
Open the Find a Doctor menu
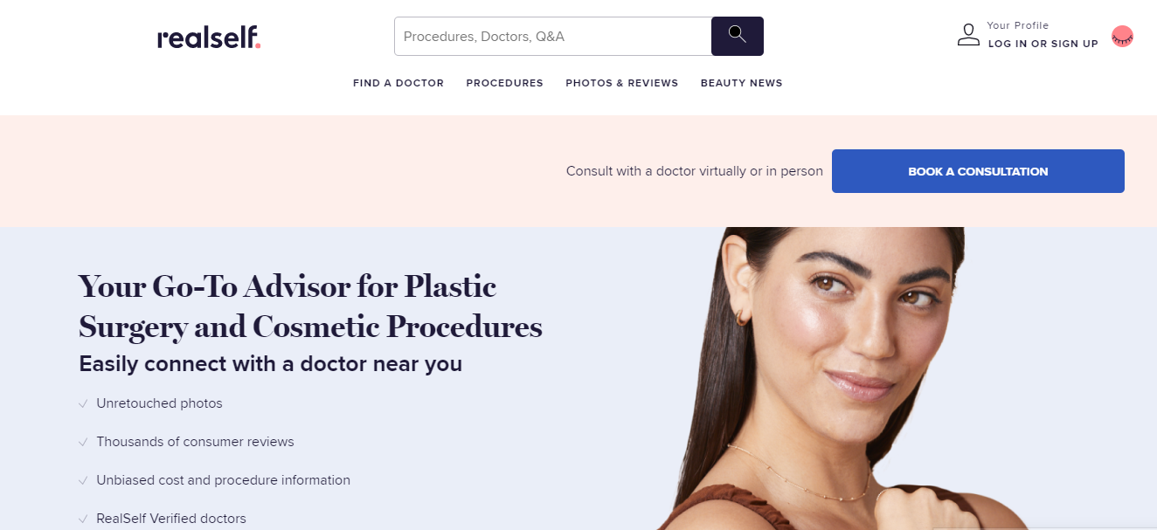398,83
